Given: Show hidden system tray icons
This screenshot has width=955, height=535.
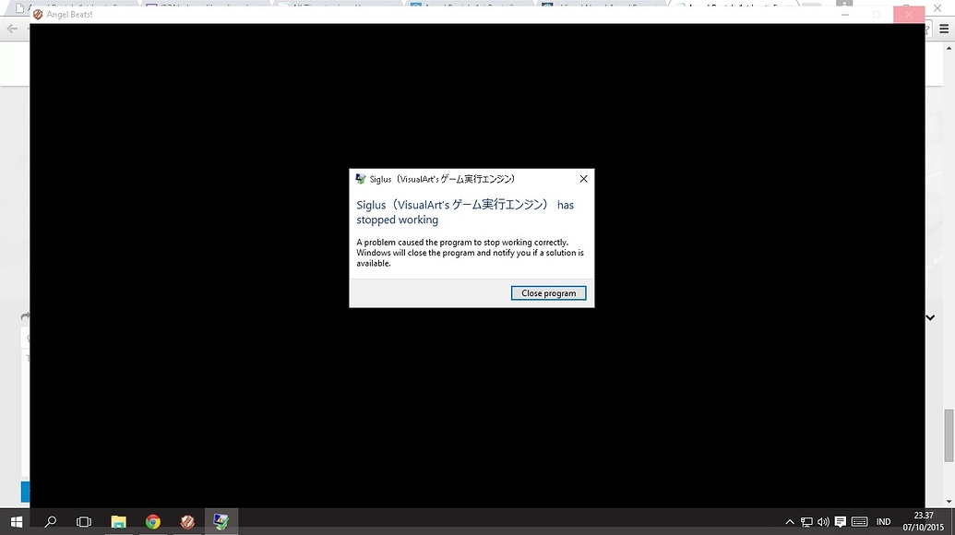Looking at the screenshot, I should tap(789, 521).
